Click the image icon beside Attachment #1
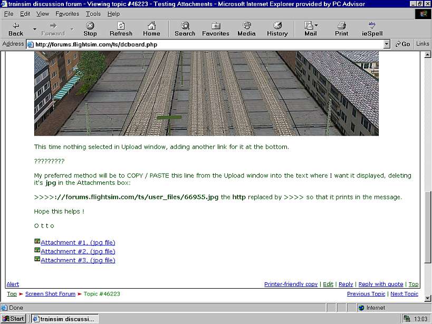 pos(37,241)
